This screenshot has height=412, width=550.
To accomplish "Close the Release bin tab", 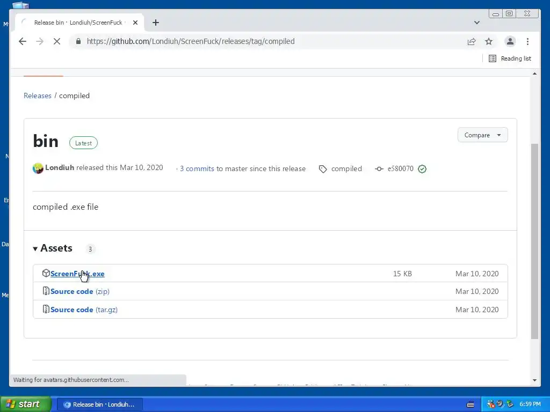I will pyautogui.click(x=135, y=23).
